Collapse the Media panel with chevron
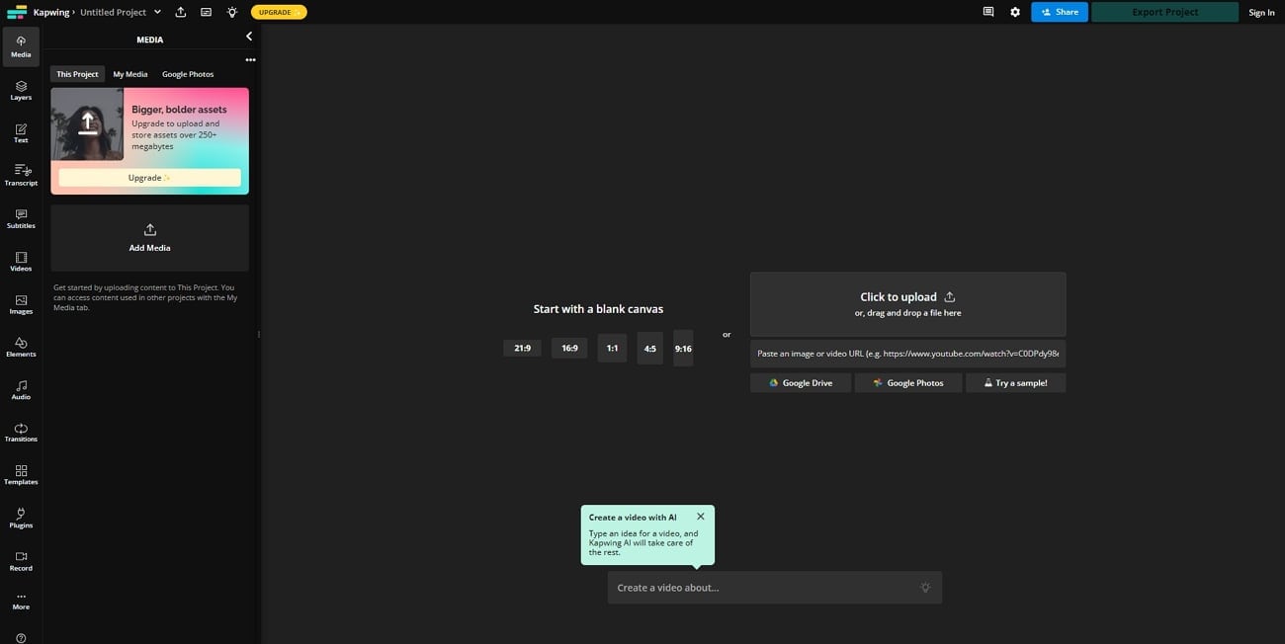 (249, 37)
